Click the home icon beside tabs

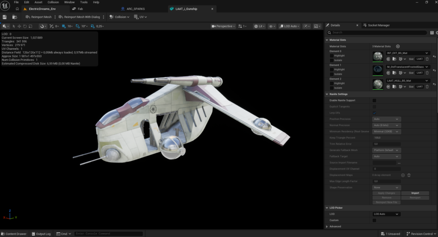coord(17,9)
